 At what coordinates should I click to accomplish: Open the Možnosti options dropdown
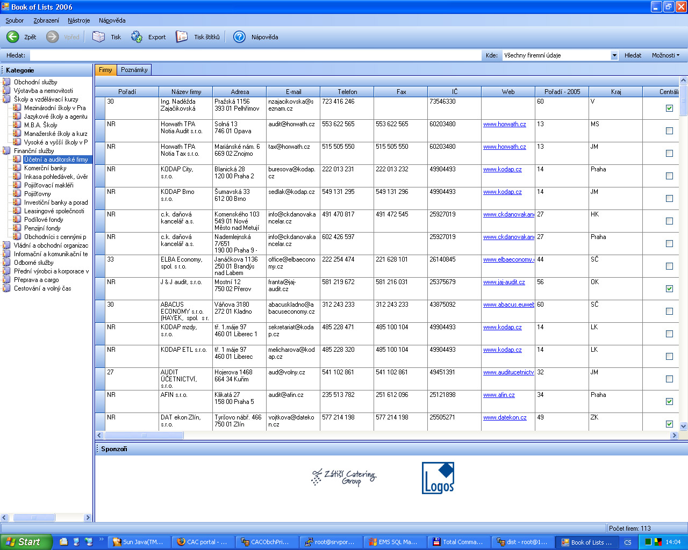pos(665,55)
